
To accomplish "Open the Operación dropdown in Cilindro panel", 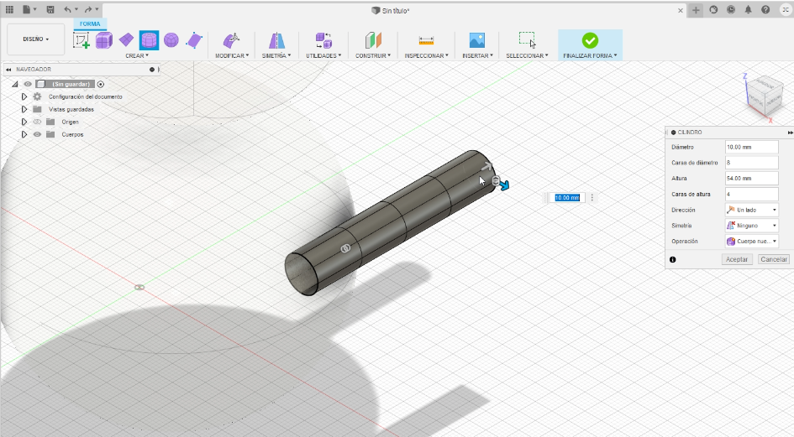I will coord(751,242).
